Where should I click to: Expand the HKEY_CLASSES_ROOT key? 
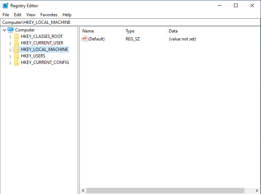coord(10,37)
